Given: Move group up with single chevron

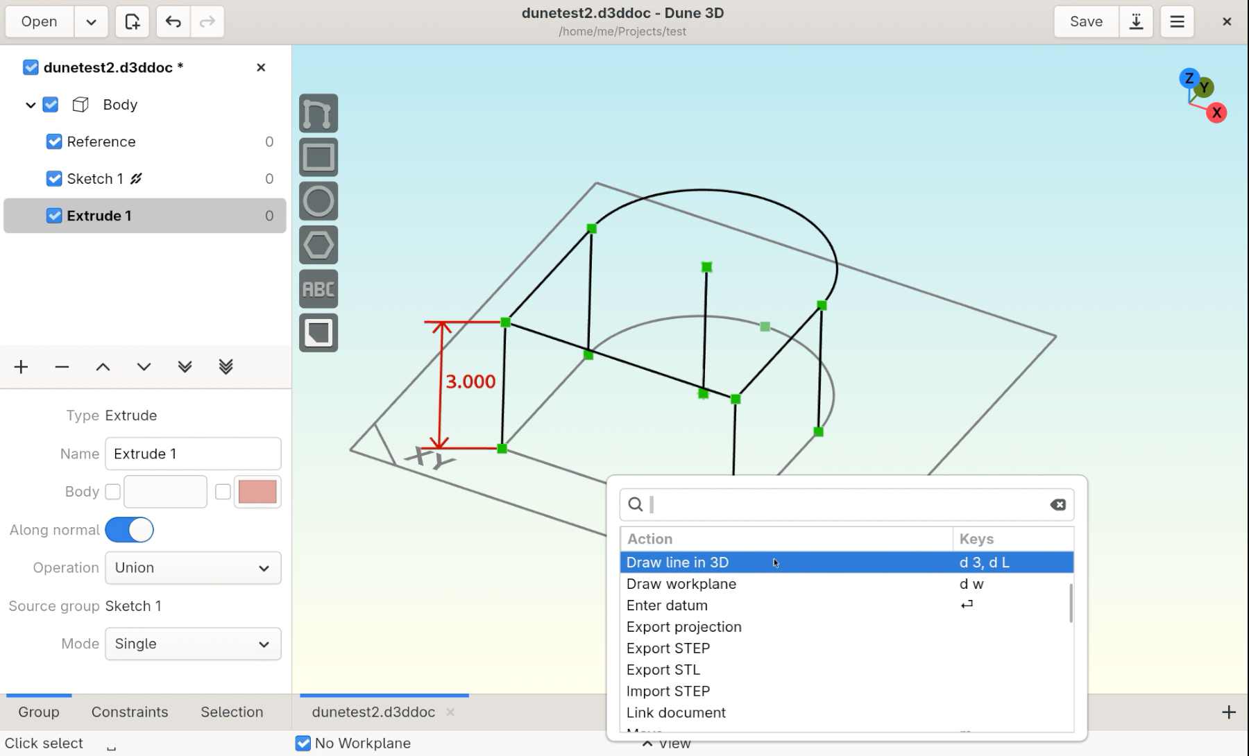Looking at the screenshot, I should click(x=103, y=367).
